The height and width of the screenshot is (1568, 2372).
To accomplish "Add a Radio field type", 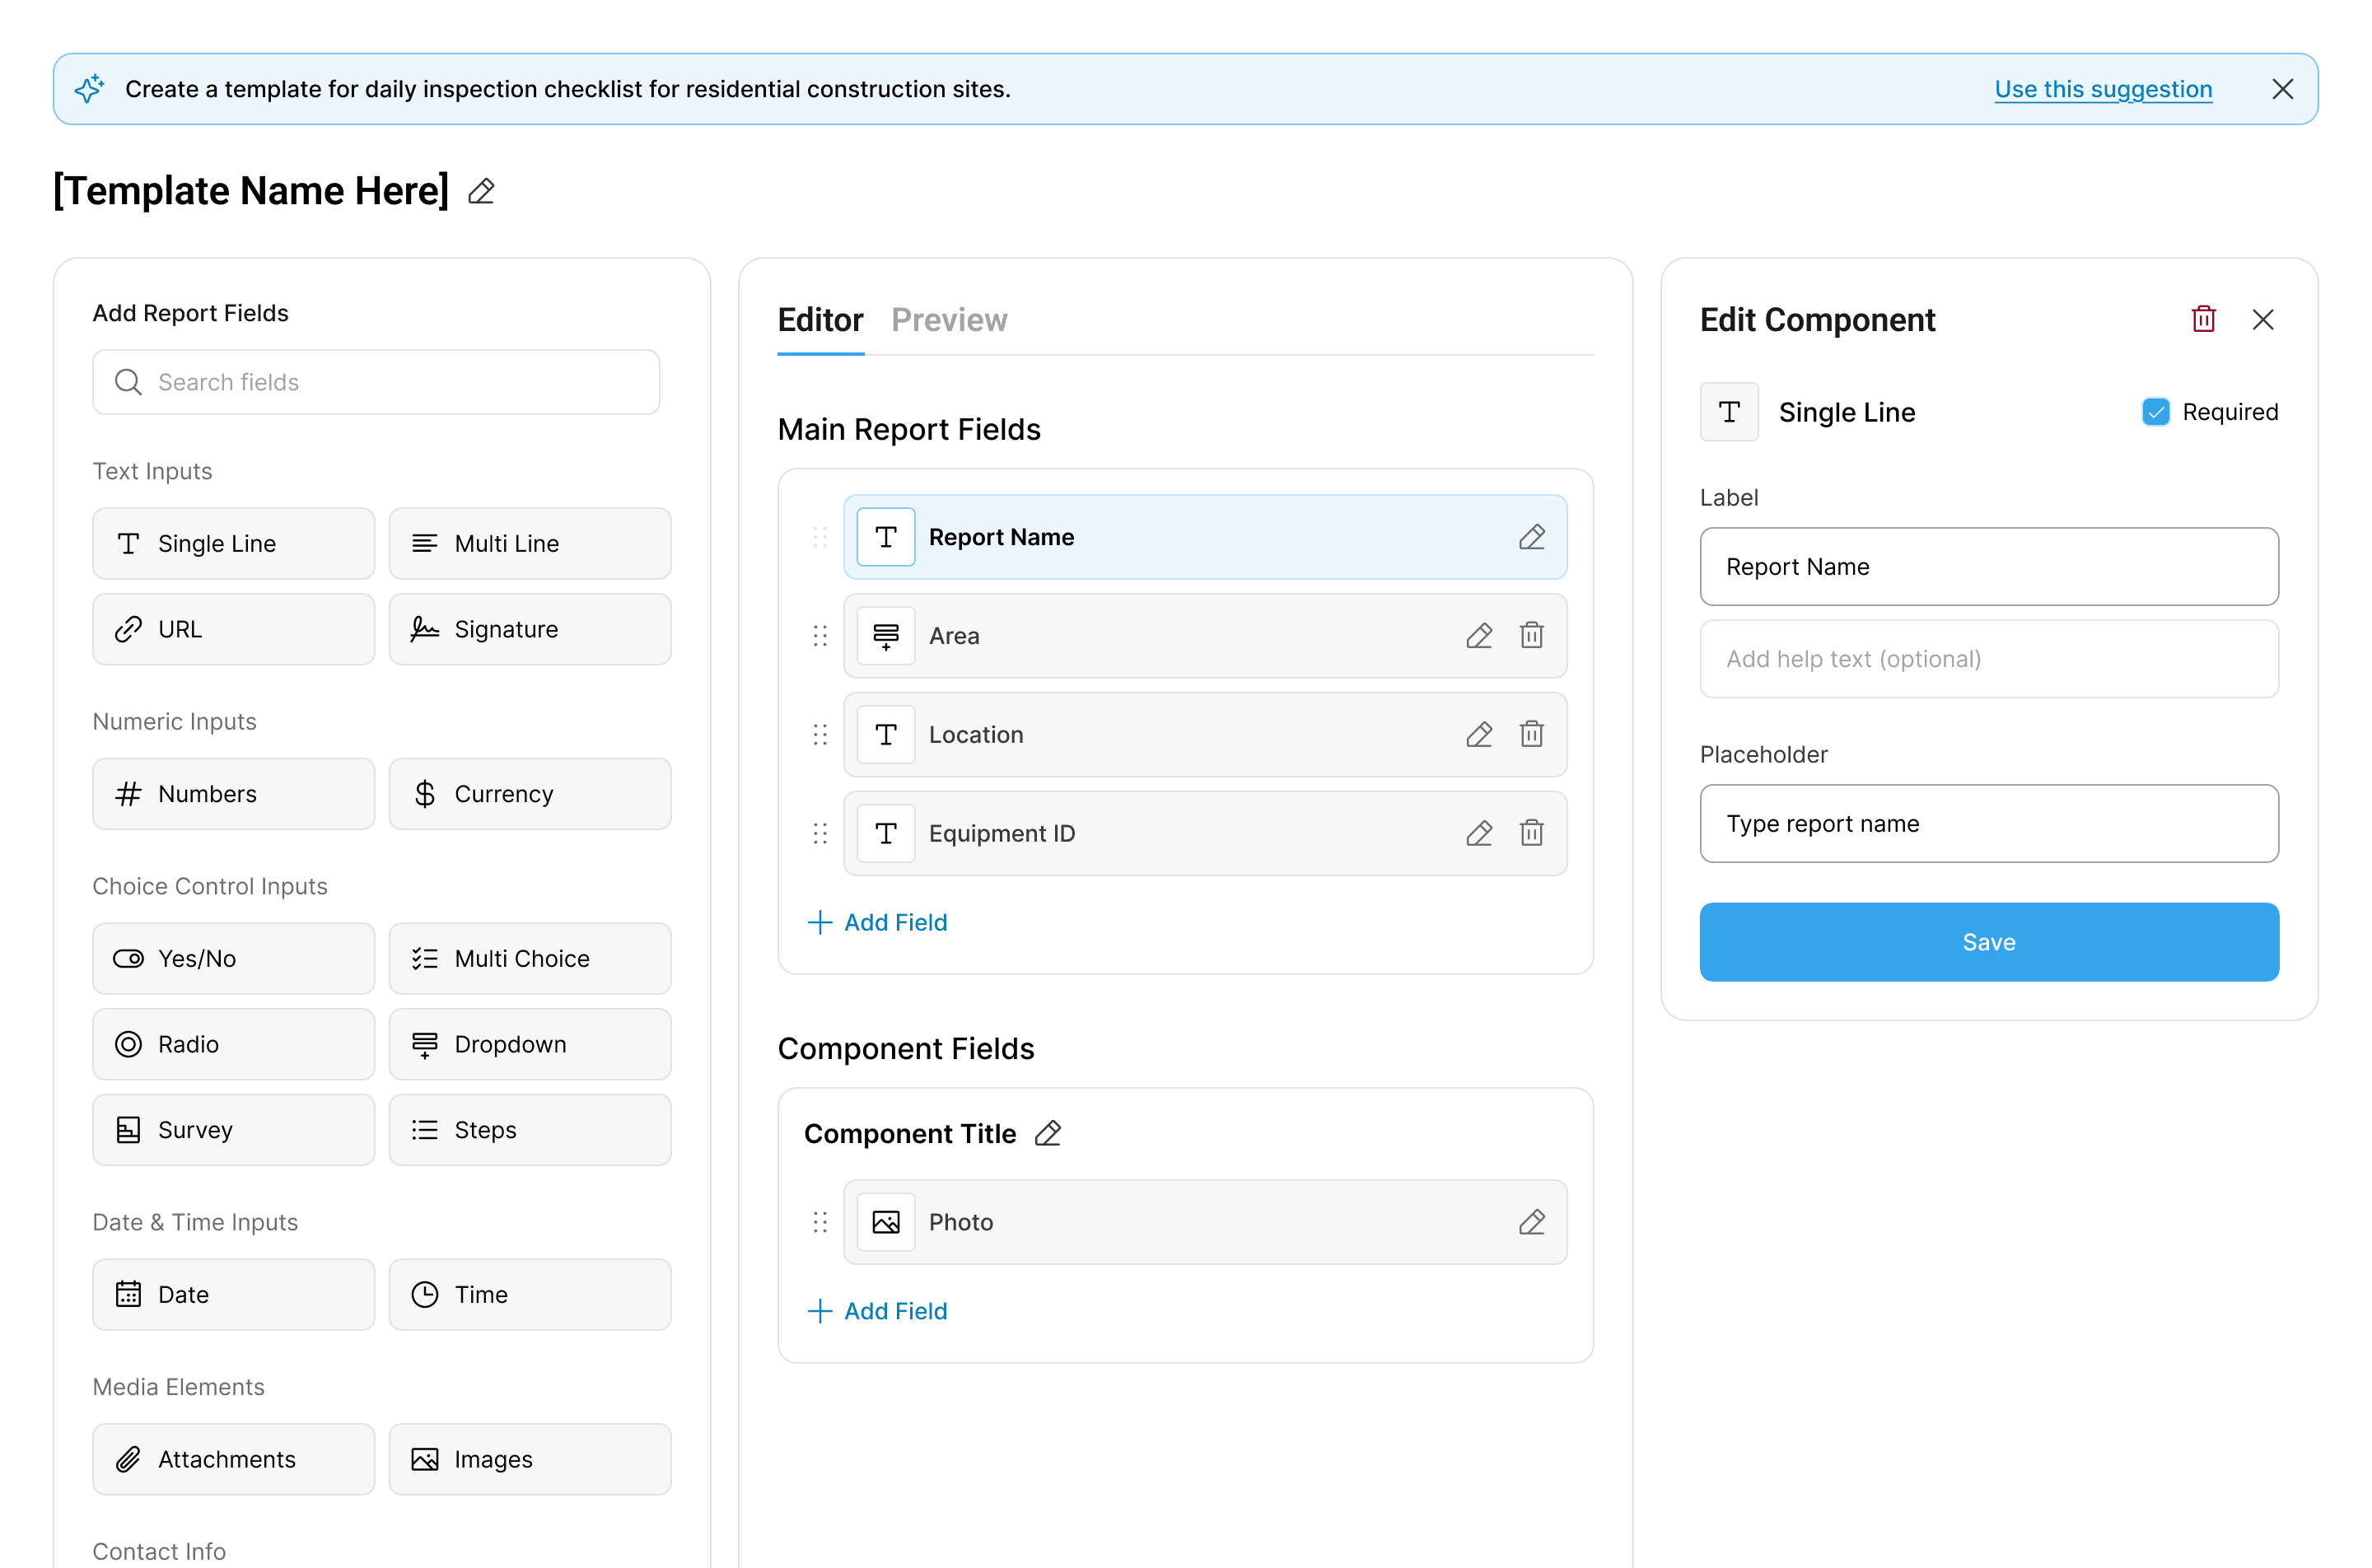I will point(233,1044).
